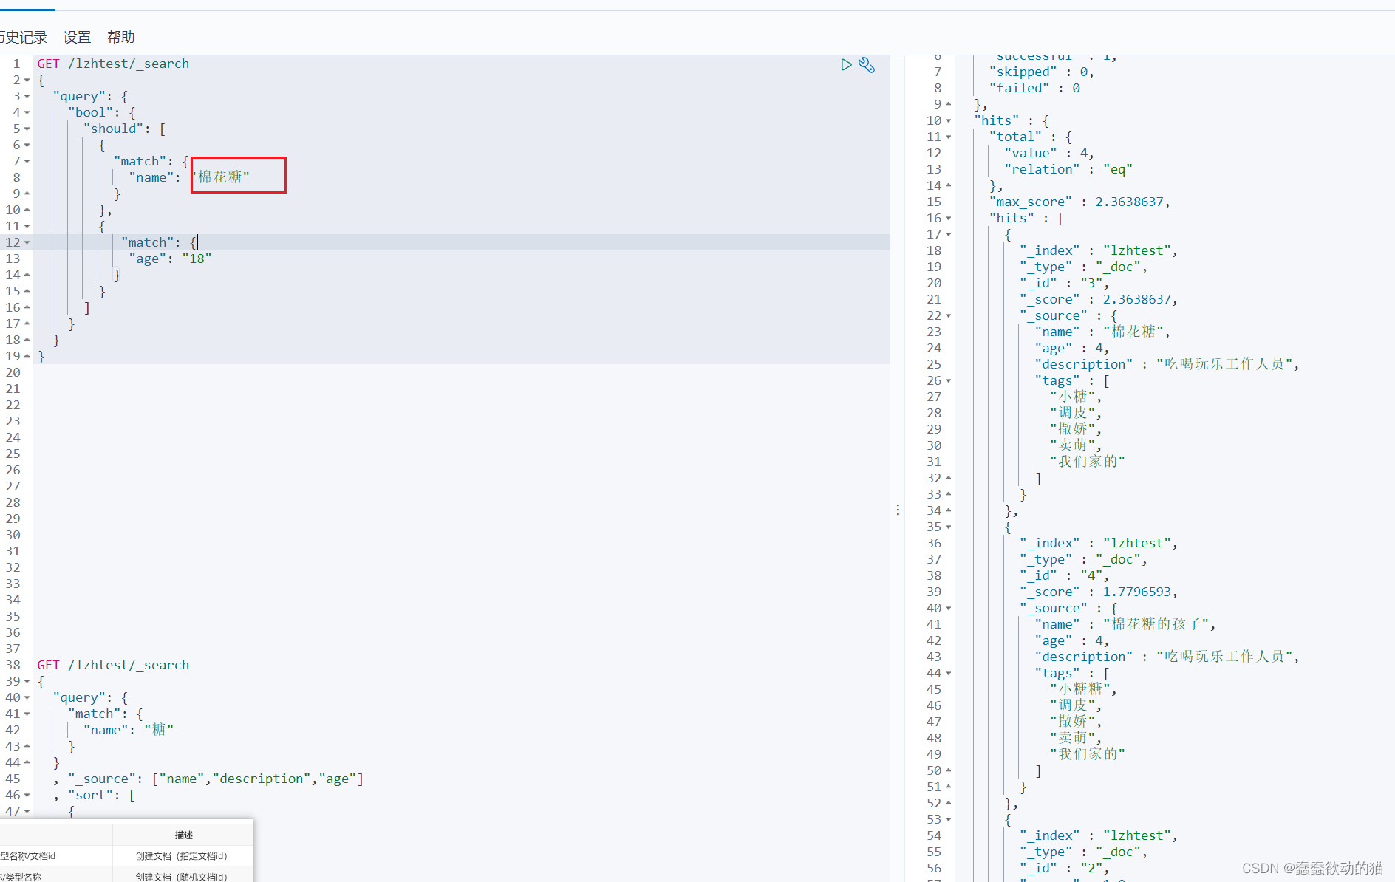Collapse the hits array at output line 16
Image resolution: width=1395 pixels, height=882 pixels.
pos(949,219)
